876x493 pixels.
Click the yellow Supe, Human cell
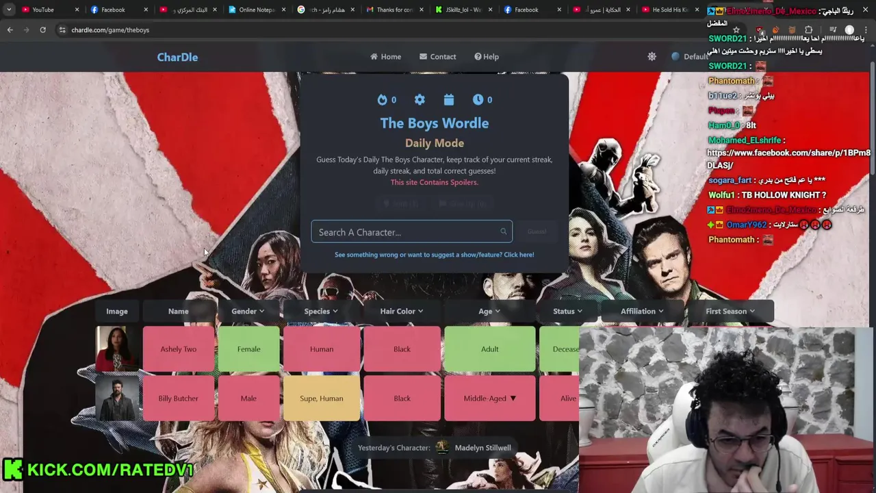point(322,399)
